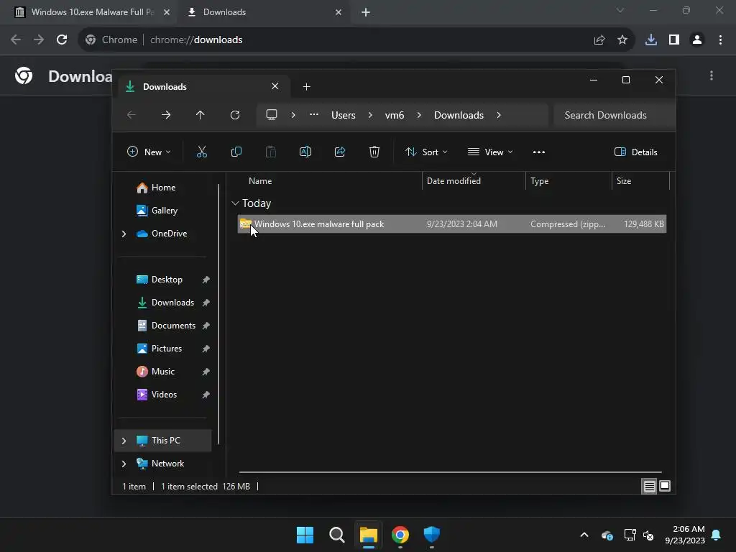
Task: Click Chrome icon in taskbar
Action: tap(400, 535)
